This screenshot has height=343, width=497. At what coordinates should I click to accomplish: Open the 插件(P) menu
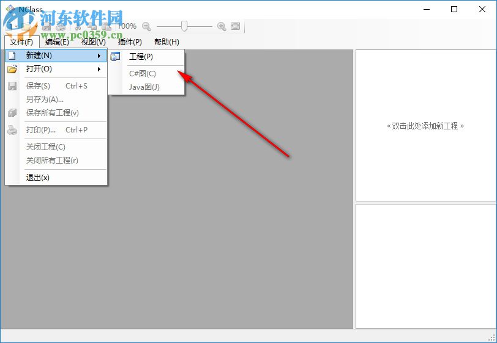(x=130, y=42)
